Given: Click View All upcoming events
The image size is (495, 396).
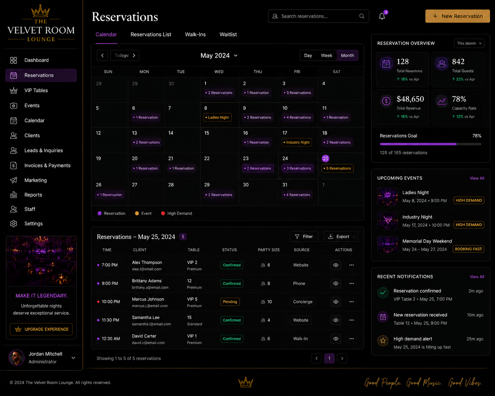Looking at the screenshot, I should click(x=477, y=178).
